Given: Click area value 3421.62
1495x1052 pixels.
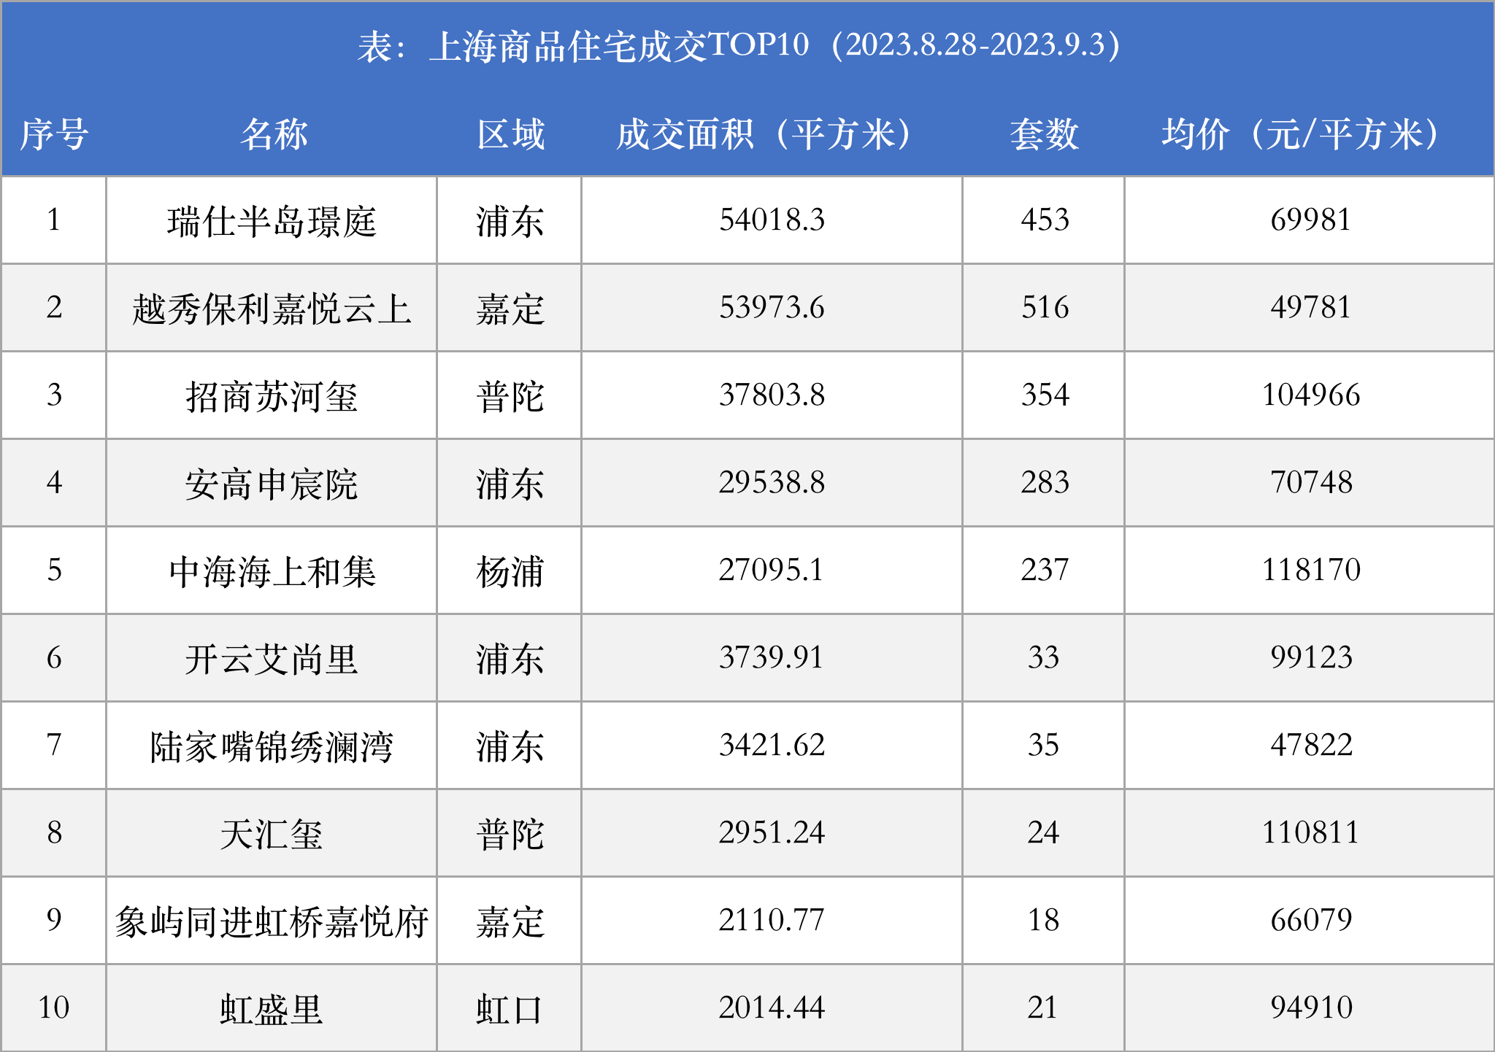Looking at the screenshot, I should tap(772, 745).
